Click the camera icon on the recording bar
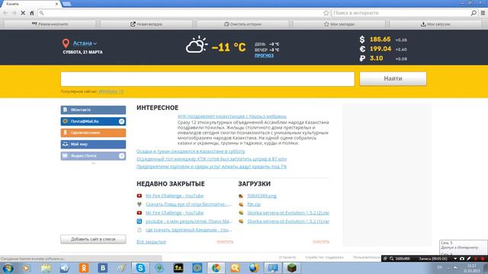Viewport: 488px width, 274px height. pyautogui.click(x=462, y=259)
